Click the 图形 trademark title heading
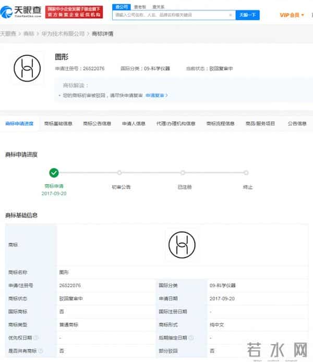Image resolution: width=313 pixels, height=362 pixels. [x=62, y=57]
